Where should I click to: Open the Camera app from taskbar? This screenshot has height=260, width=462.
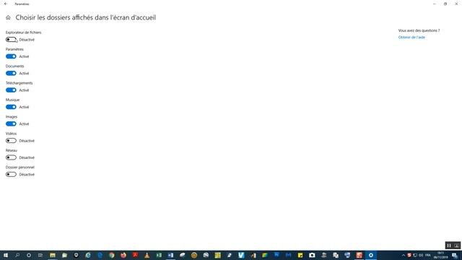tap(312, 255)
